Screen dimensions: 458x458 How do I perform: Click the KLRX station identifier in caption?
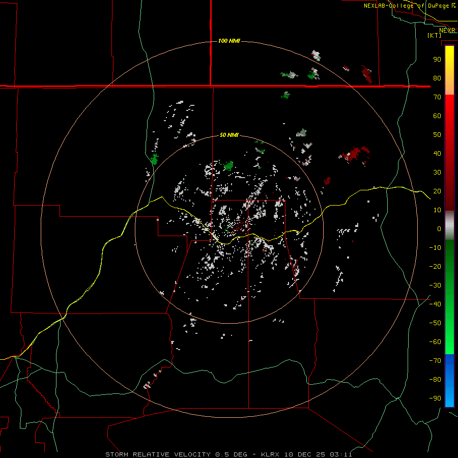pyautogui.click(x=270, y=454)
